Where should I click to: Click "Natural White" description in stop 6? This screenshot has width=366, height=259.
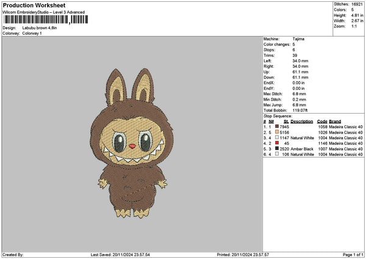pos(302,155)
